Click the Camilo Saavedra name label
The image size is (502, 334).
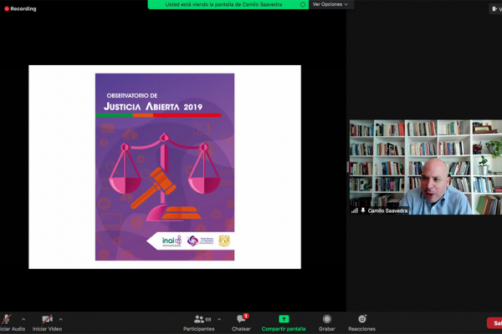[x=387, y=210]
